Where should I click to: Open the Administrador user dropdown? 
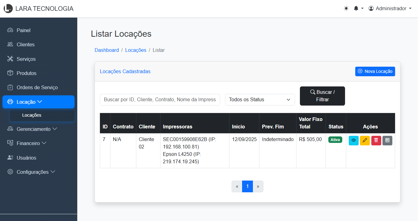tap(390, 9)
